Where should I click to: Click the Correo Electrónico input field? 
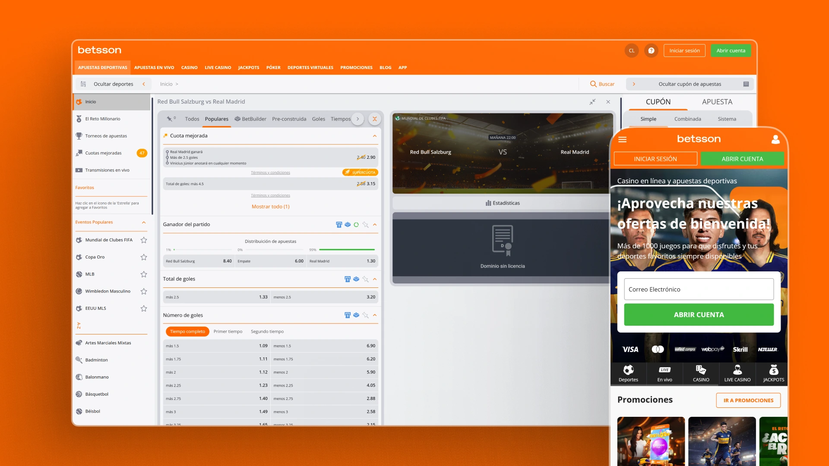(x=699, y=290)
